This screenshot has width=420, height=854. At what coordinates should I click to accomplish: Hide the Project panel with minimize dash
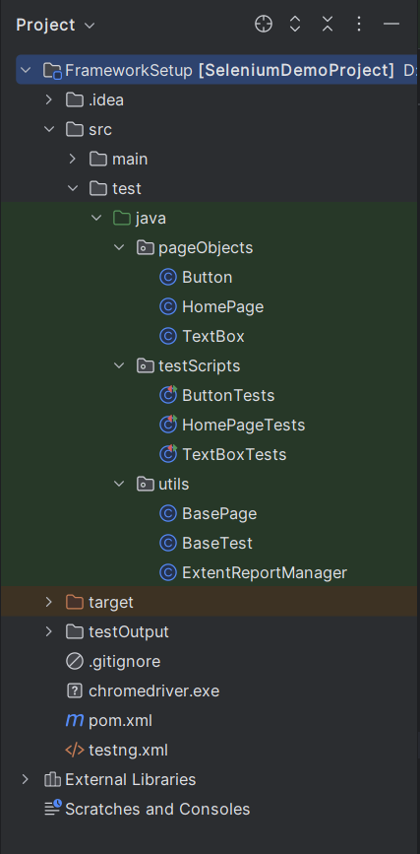point(391,24)
